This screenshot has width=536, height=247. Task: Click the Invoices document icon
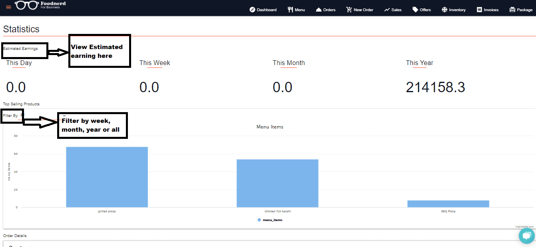(479, 10)
